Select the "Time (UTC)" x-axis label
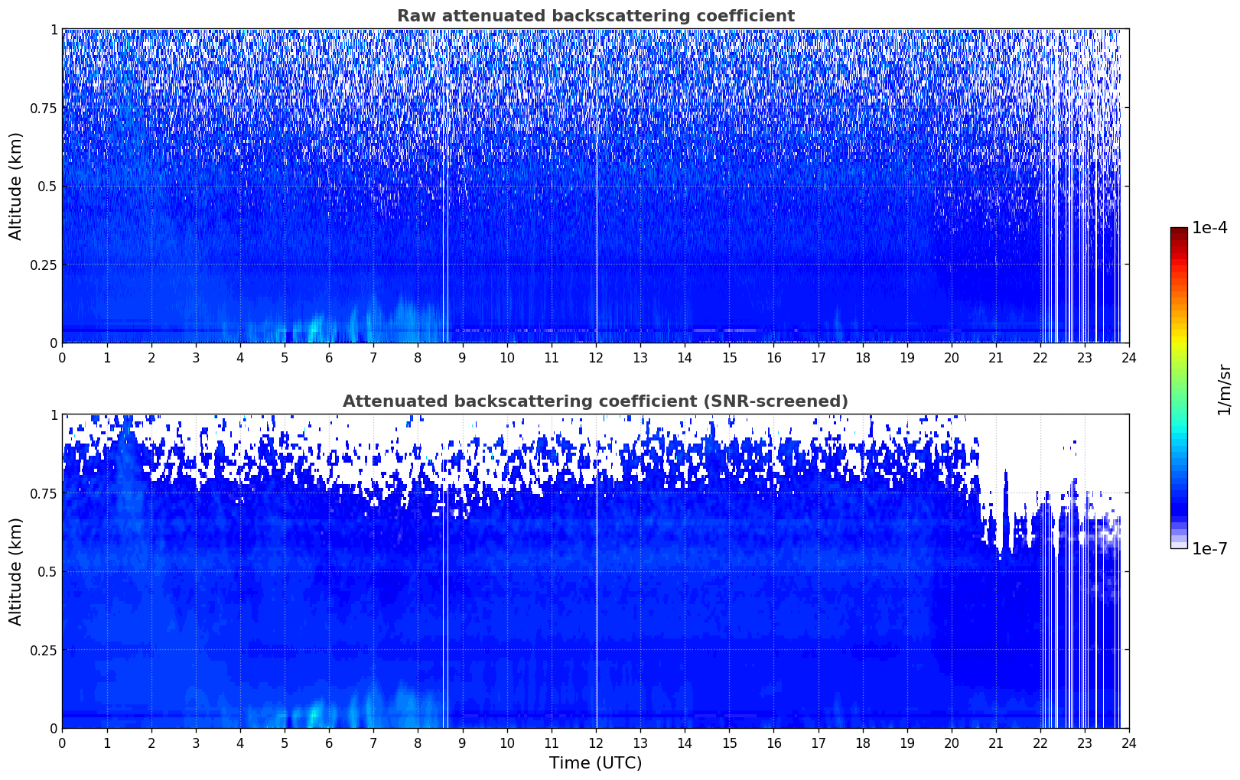Screen dimensions: 1240x780 pyautogui.click(x=595, y=762)
